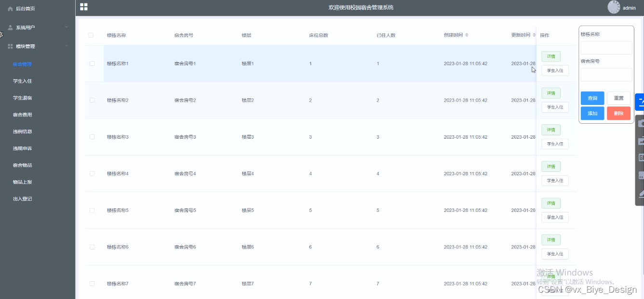Focus the 宿舍房号 search input field
The width and height of the screenshot is (644, 299).
click(606, 75)
